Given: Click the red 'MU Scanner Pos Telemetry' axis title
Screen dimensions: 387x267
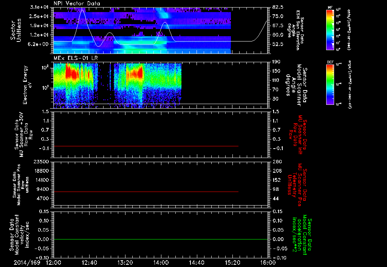Looking at the screenshot, I should coord(297,185).
